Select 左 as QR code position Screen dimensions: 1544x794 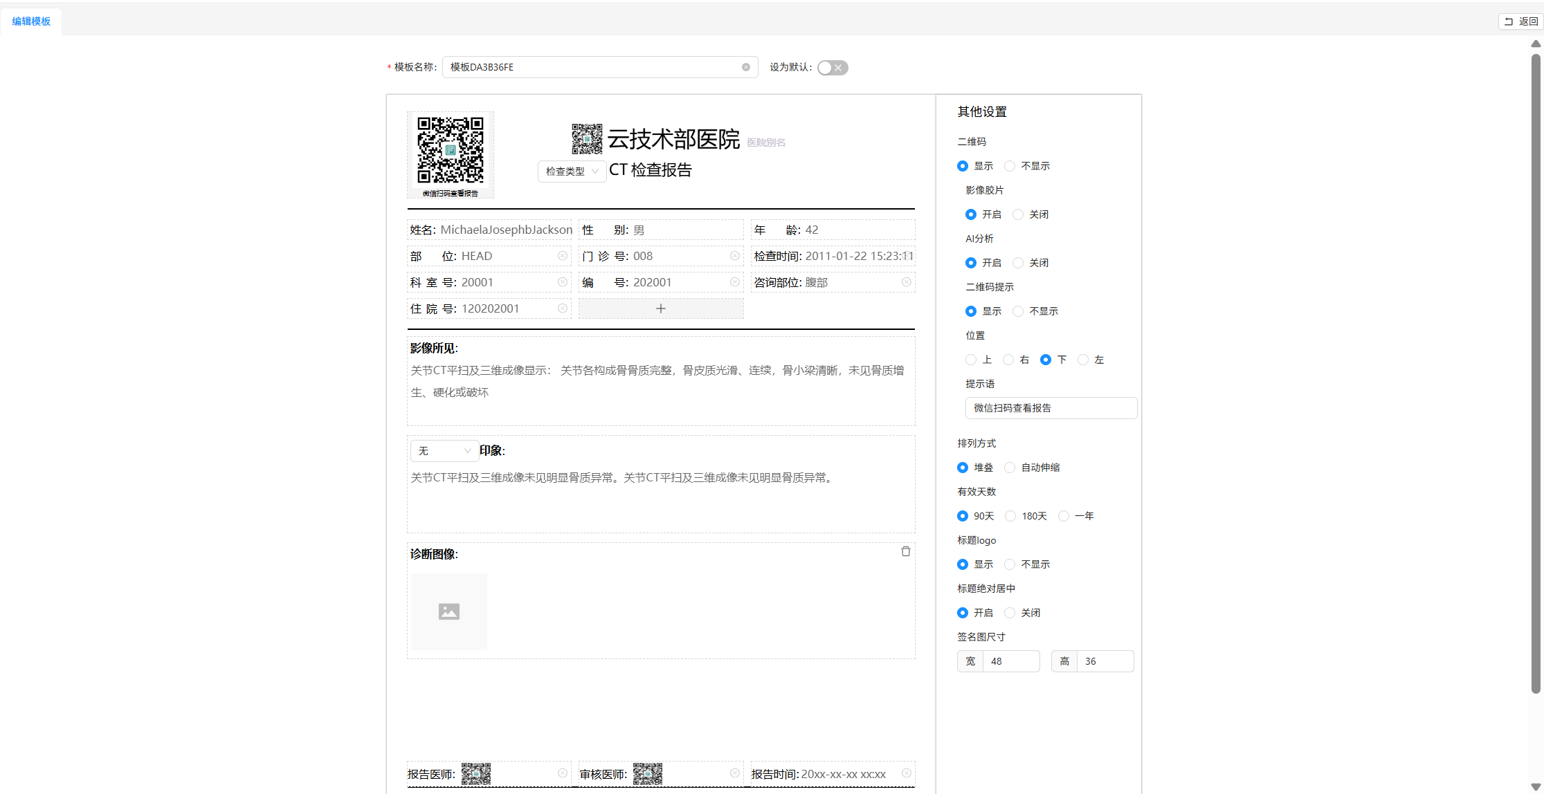[x=1083, y=359]
